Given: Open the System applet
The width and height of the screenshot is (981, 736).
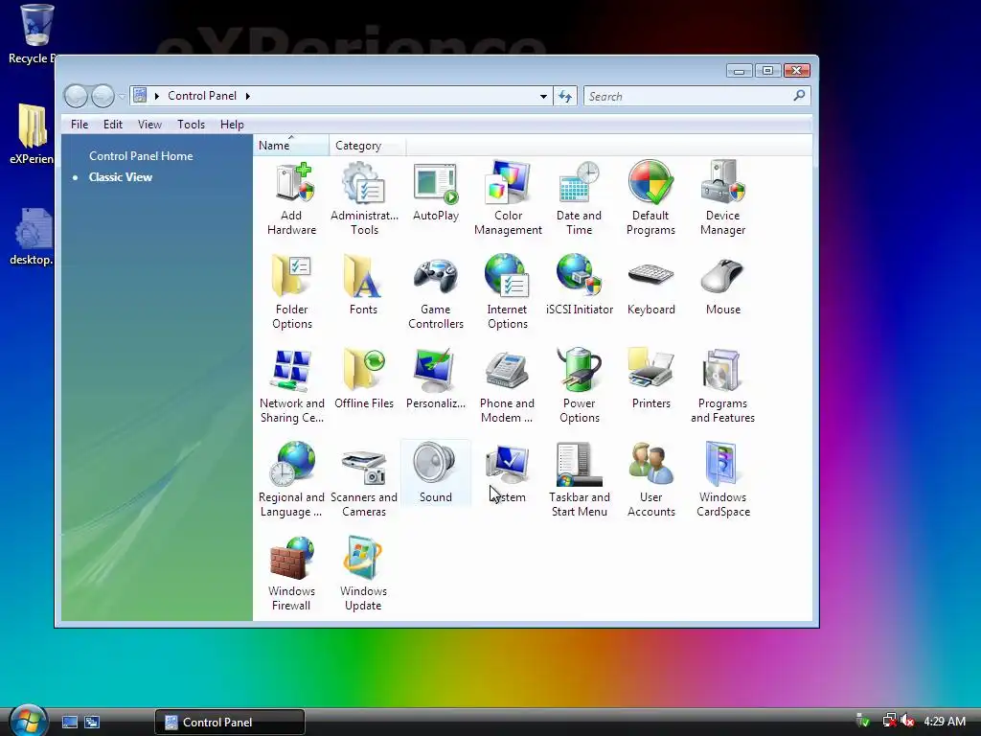Looking at the screenshot, I should coord(508,473).
